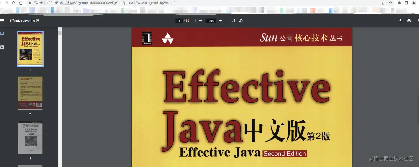Rotate the document counterclockwise
Image resolution: width=419 pixels, height=167 pixels.
pyautogui.click(x=241, y=21)
